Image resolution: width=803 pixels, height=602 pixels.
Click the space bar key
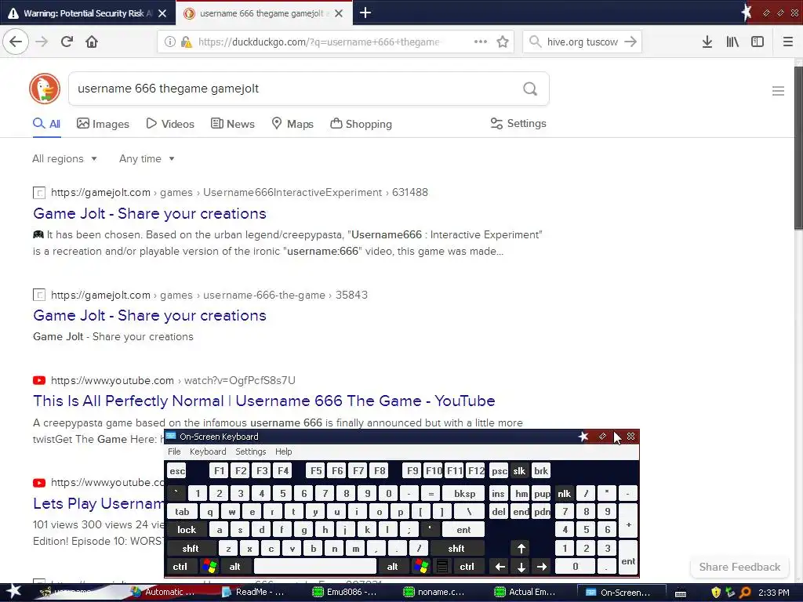[315, 566]
